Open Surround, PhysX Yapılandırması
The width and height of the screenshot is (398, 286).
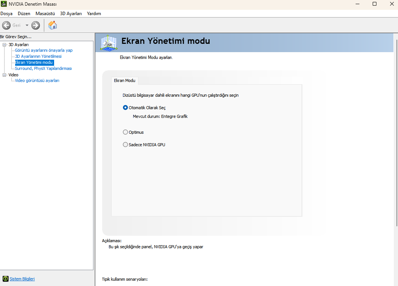click(43, 68)
